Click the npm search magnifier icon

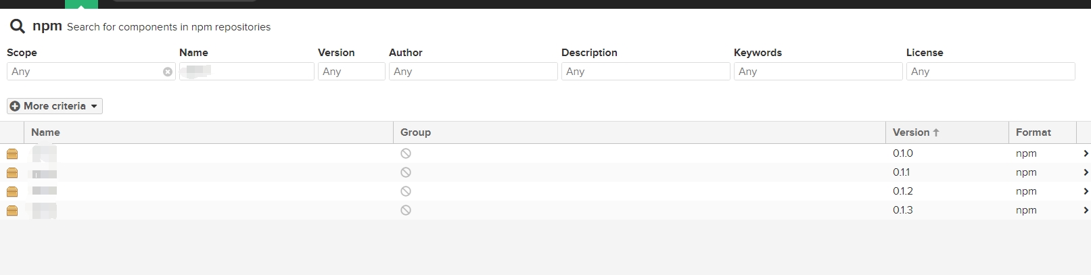click(x=17, y=26)
